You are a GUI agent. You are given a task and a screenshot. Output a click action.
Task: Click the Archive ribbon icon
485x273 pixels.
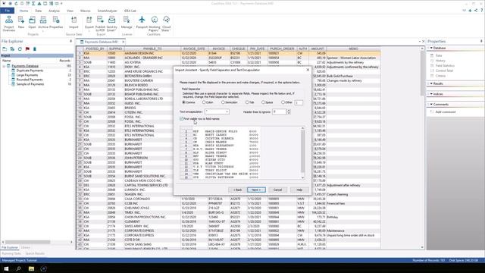[43, 23]
